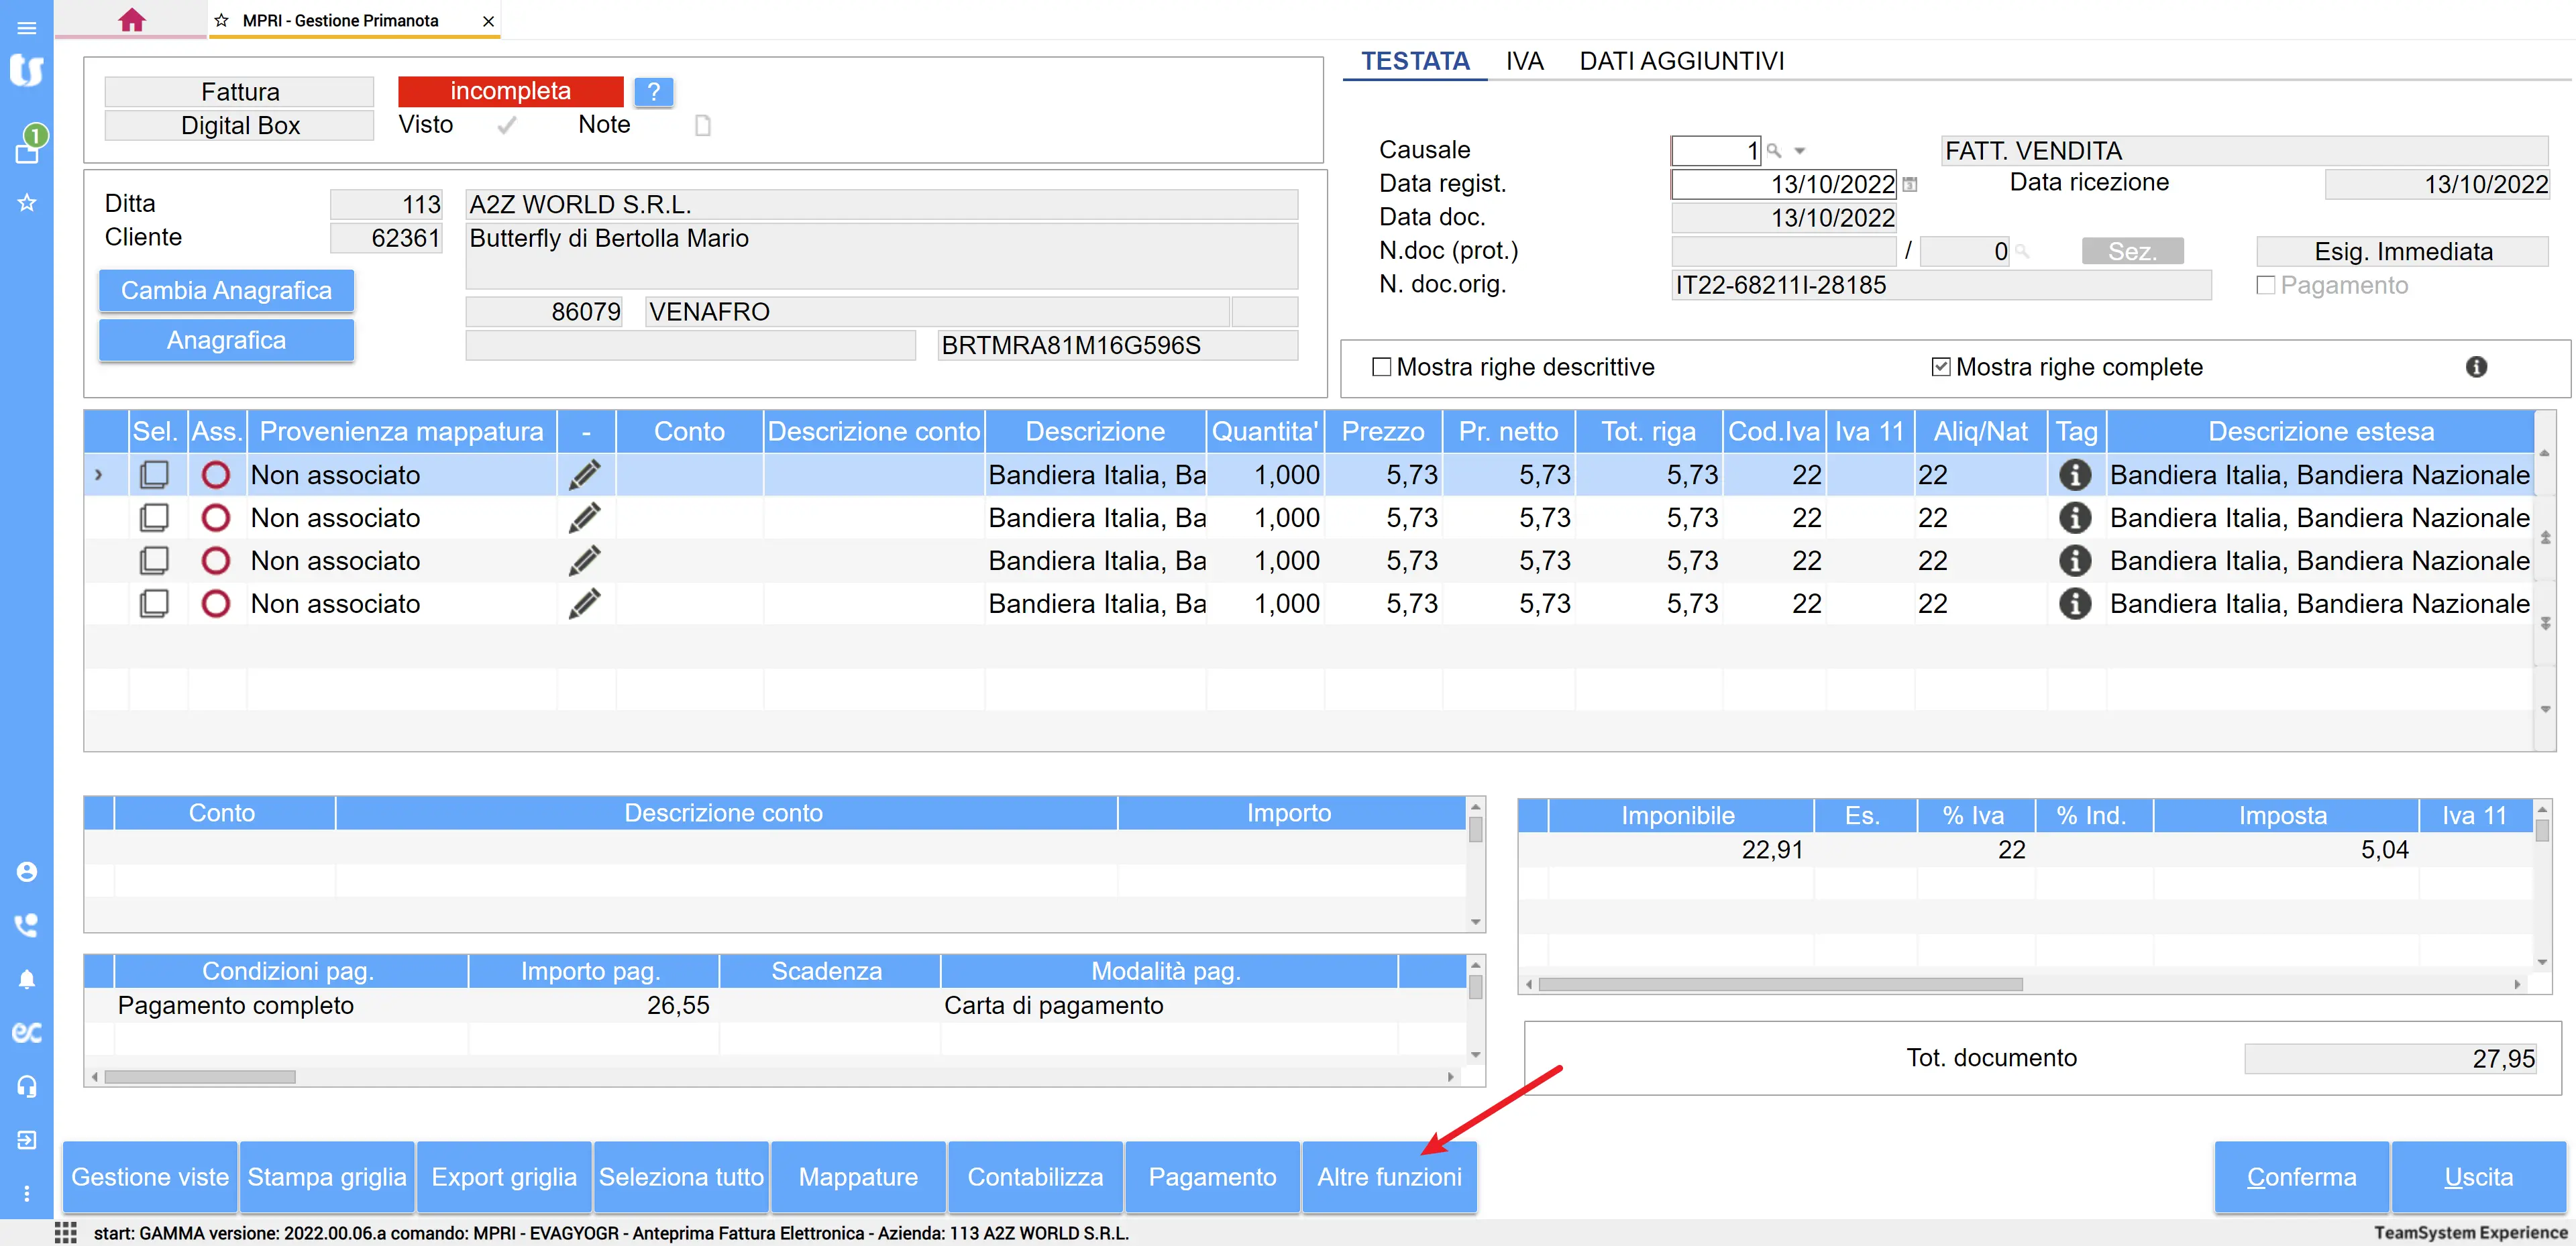Open sidebar notifications bell
This screenshot has width=2576, height=1246.
tap(27, 979)
